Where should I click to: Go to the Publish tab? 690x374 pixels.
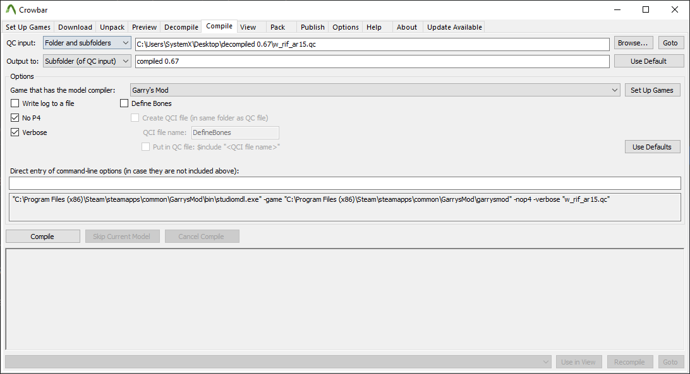[x=312, y=27]
